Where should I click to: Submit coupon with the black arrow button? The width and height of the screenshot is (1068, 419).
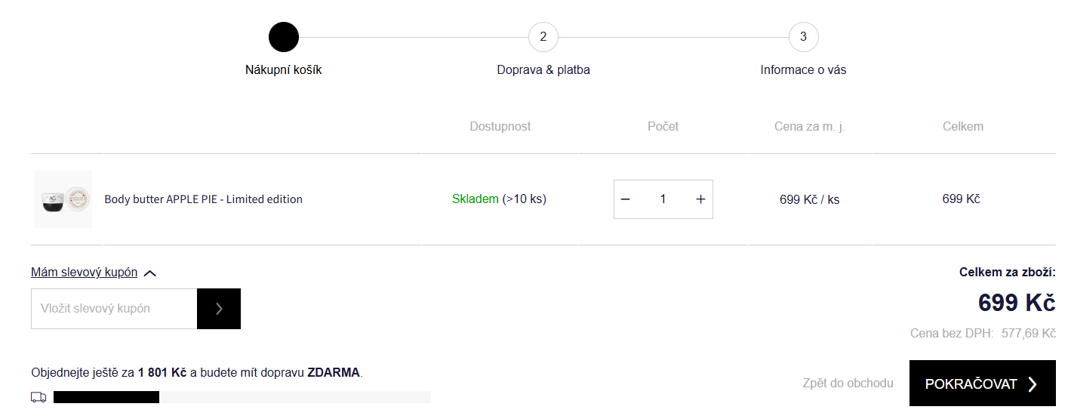pyautogui.click(x=219, y=309)
